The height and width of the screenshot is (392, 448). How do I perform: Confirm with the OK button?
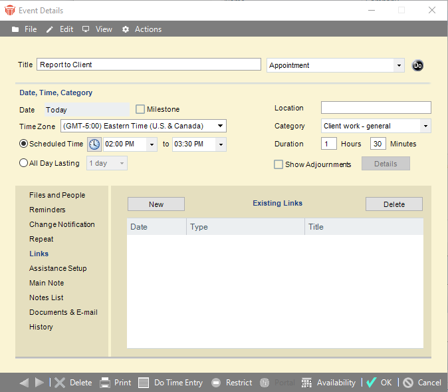point(380,383)
